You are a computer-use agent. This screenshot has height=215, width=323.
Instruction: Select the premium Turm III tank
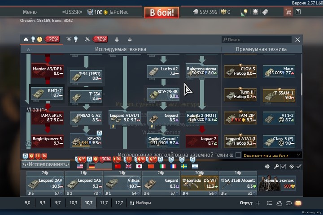coord(240,95)
